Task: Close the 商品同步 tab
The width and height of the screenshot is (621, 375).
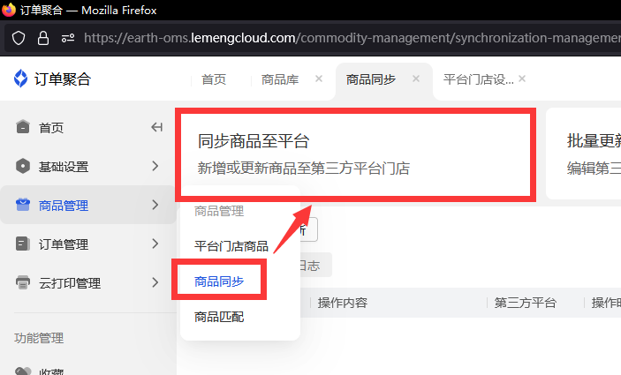Action: 416,79
